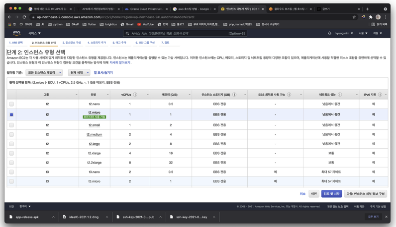Select the t2.xlarge instance checkbox

[11, 153]
